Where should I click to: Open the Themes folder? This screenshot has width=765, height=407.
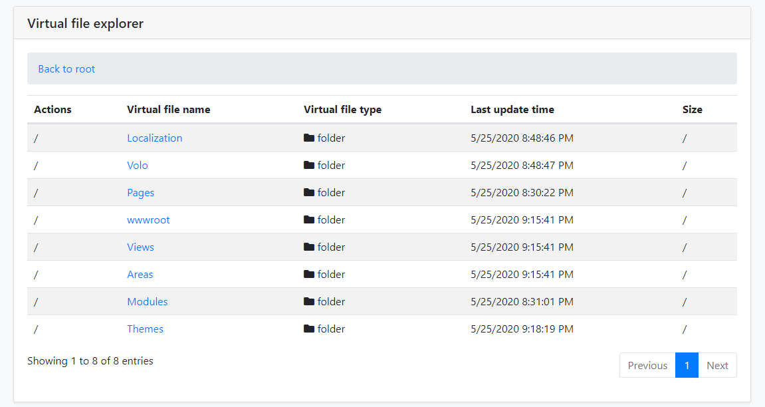pyautogui.click(x=145, y=329)
